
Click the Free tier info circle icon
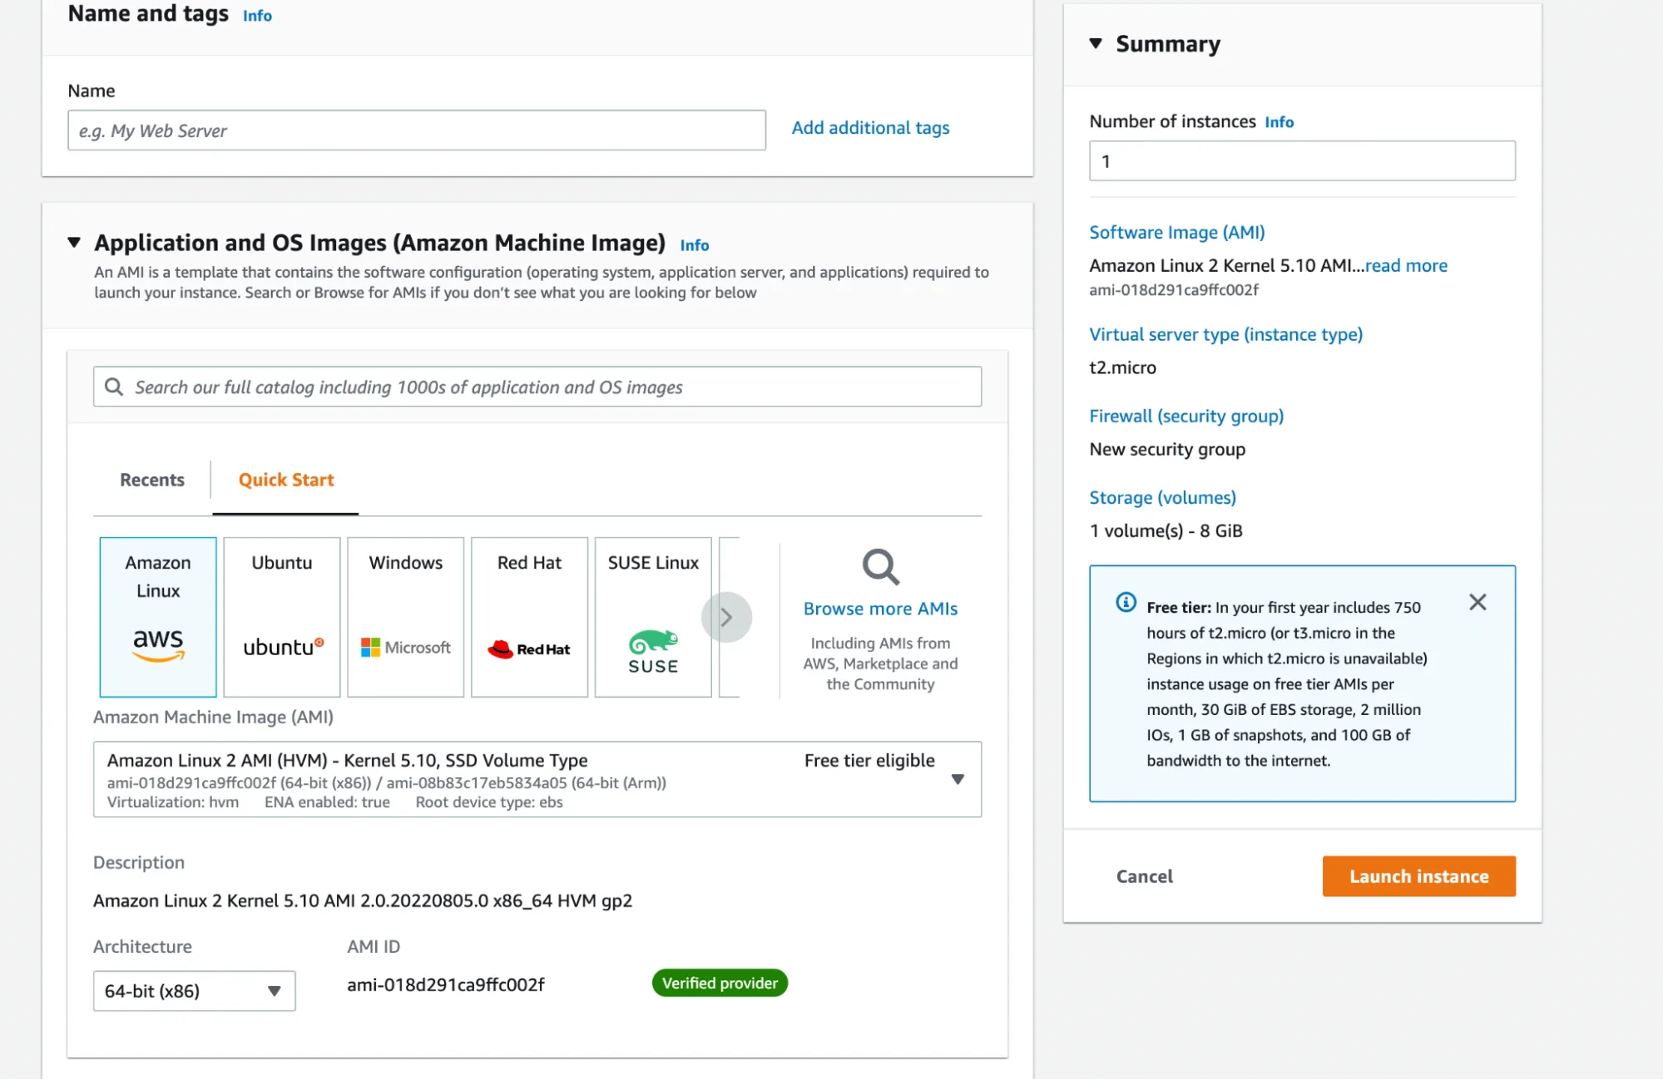pyautogui.click(x=1126, y=602)
